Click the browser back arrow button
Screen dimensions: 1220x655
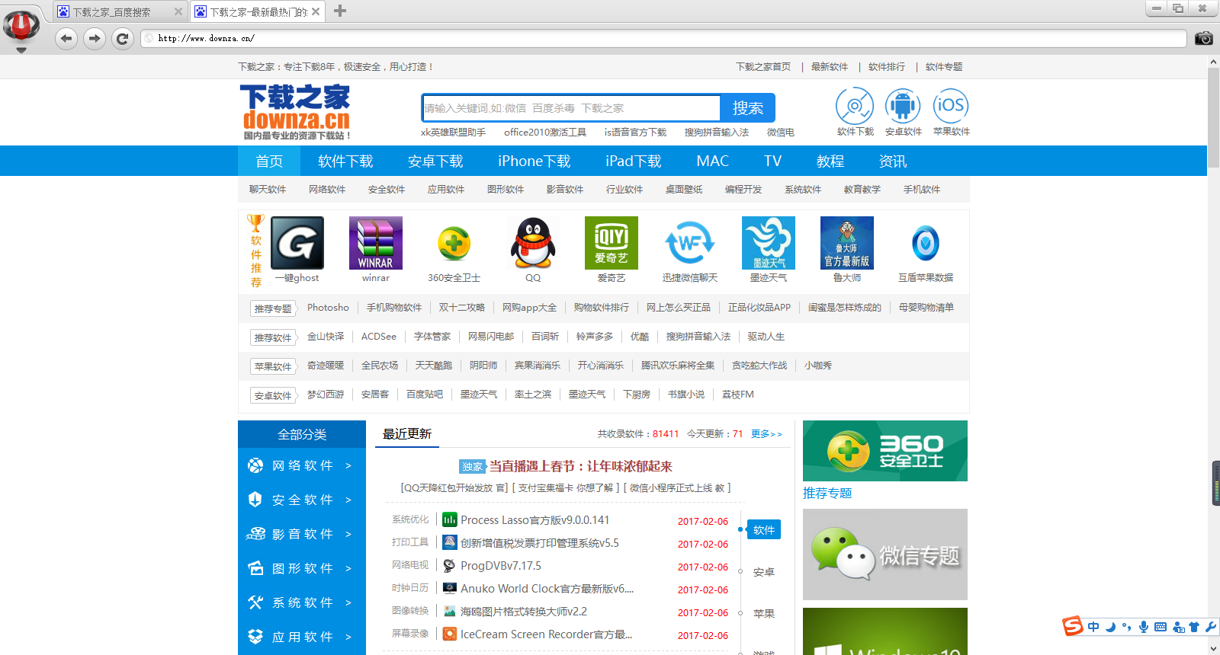pyautogui.click(x=66, y=38)
